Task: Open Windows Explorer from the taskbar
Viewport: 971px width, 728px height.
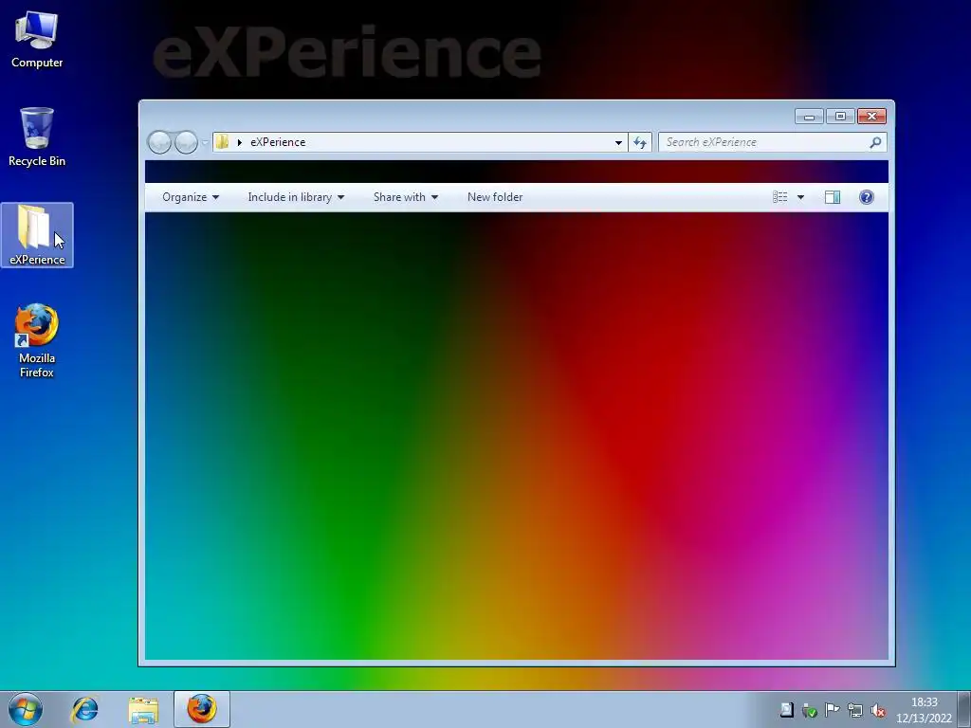Action: point(143,709)
